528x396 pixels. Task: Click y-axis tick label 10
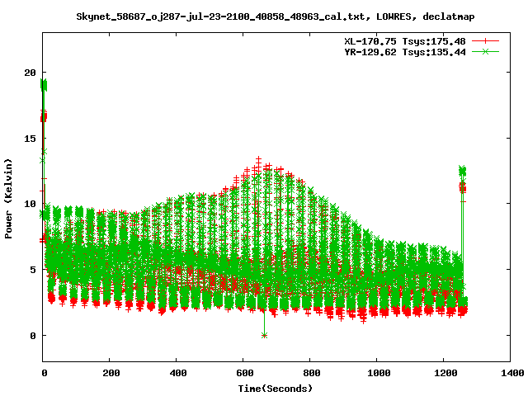click(30, 204)
